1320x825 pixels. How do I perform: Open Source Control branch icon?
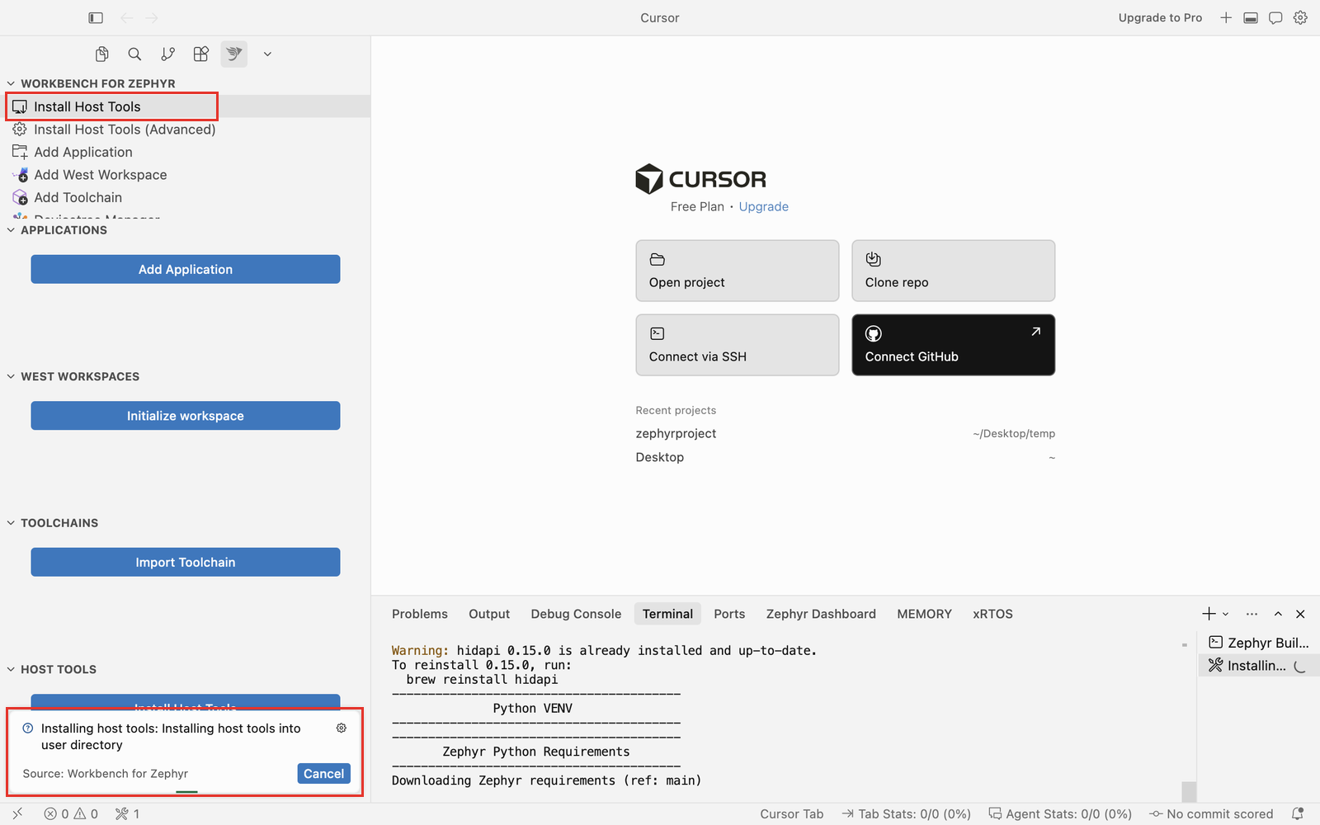168,54
